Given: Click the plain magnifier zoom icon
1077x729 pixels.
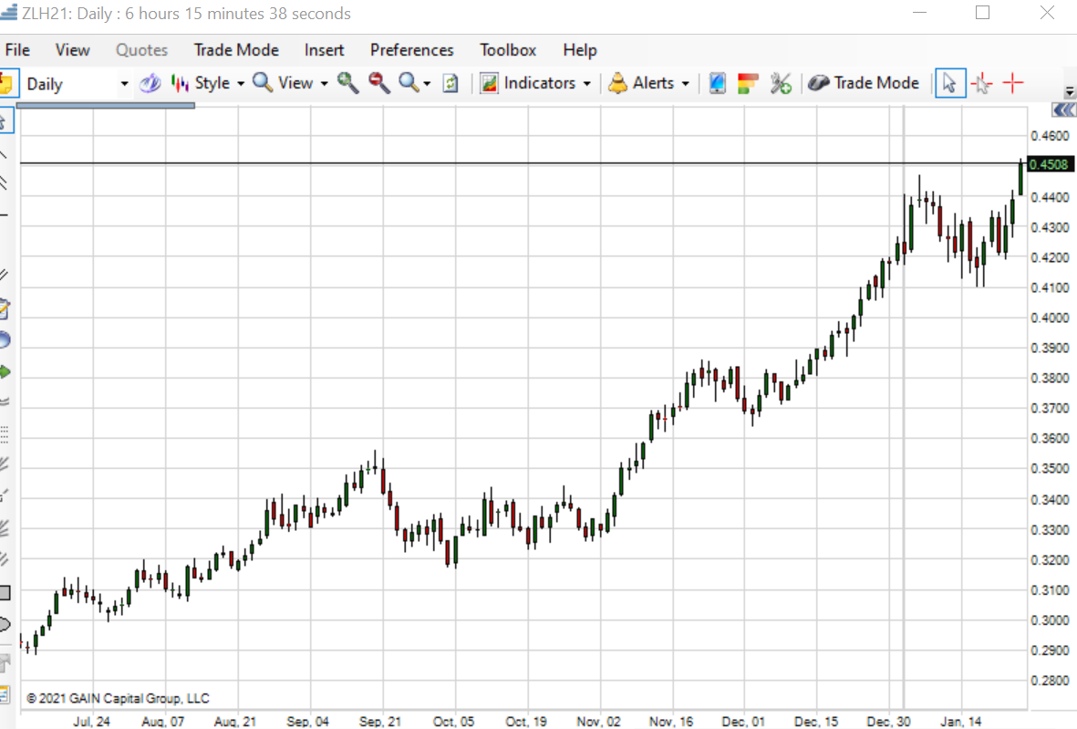Looking at the screenshot, I should (409, 83).
